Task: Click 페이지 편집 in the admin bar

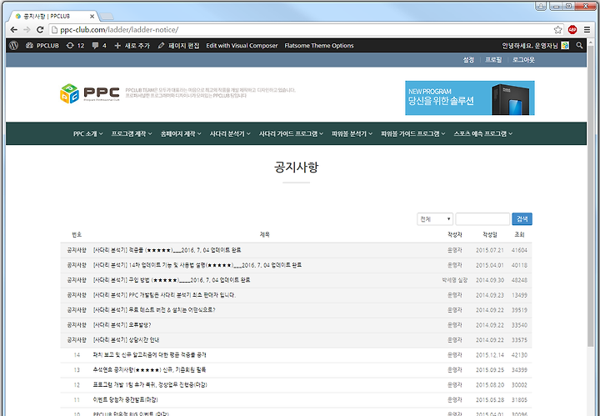Action: pos(178,46)
